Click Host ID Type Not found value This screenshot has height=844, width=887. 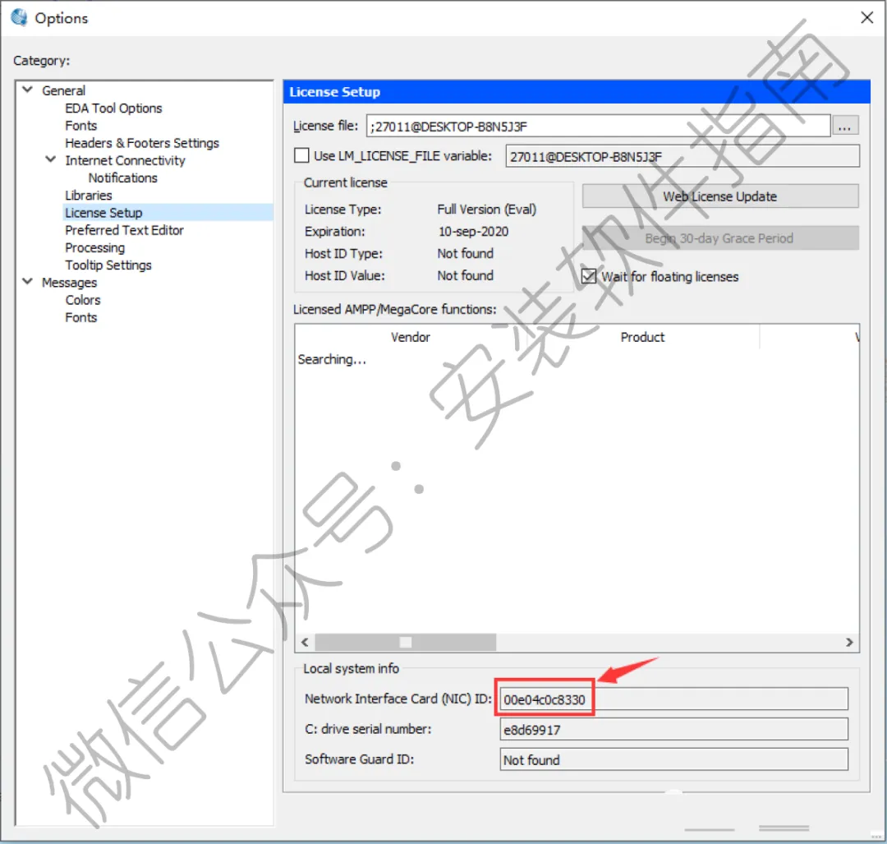(465, 254)
